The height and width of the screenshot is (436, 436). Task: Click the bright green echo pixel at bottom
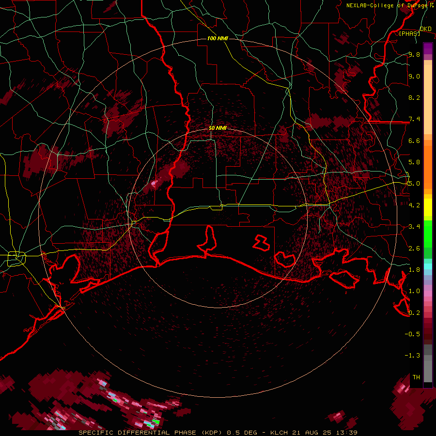tap(156, 422)
